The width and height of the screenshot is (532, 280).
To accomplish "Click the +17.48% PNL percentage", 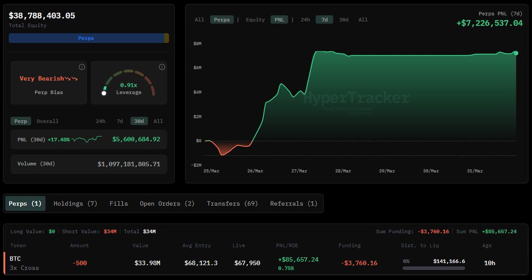I will pyautogui.click(x=59, y=139).
